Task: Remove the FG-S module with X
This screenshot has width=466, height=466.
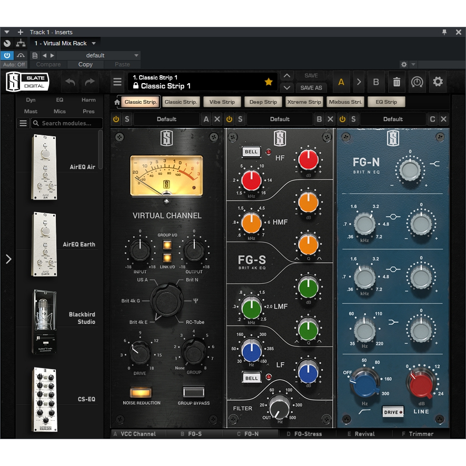Action: [330, 119]
